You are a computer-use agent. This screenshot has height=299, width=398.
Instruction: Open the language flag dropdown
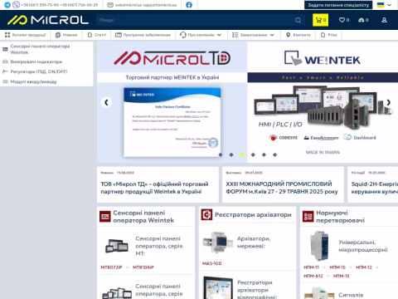pyautogui.click(x=384, y=5)
